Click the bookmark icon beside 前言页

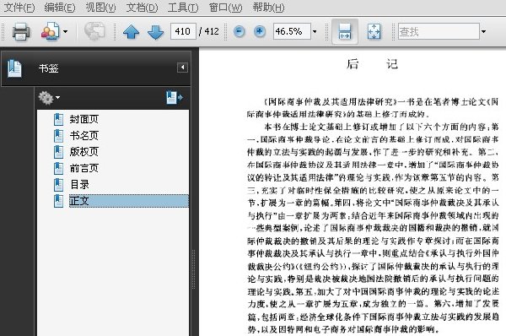(x=58, y=168)
